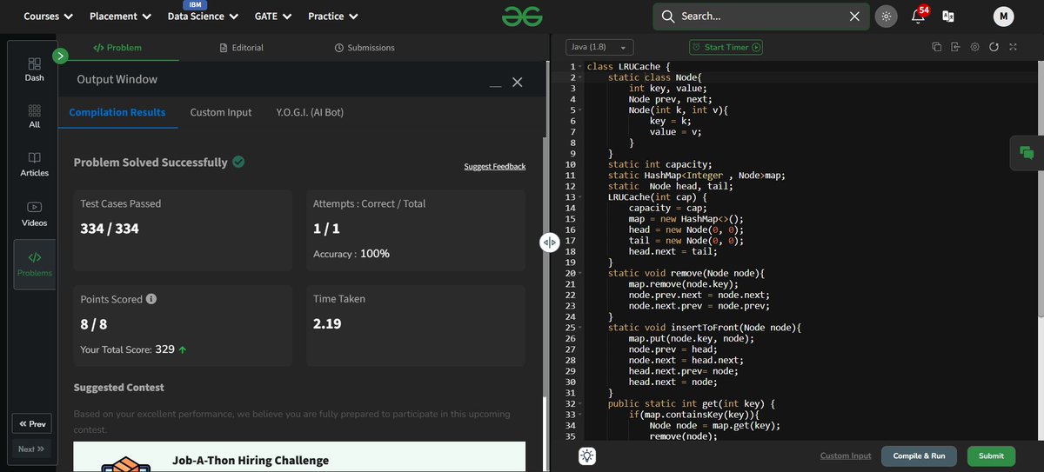Switch to Problem tab

point(117,48)
